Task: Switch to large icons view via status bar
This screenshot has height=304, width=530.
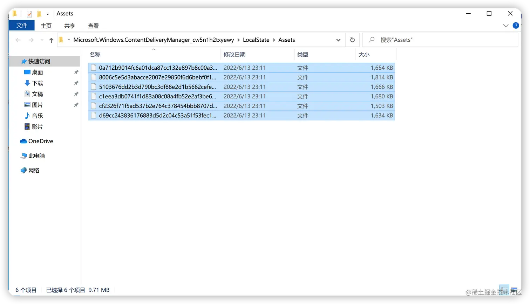Action: coord(514,290)
